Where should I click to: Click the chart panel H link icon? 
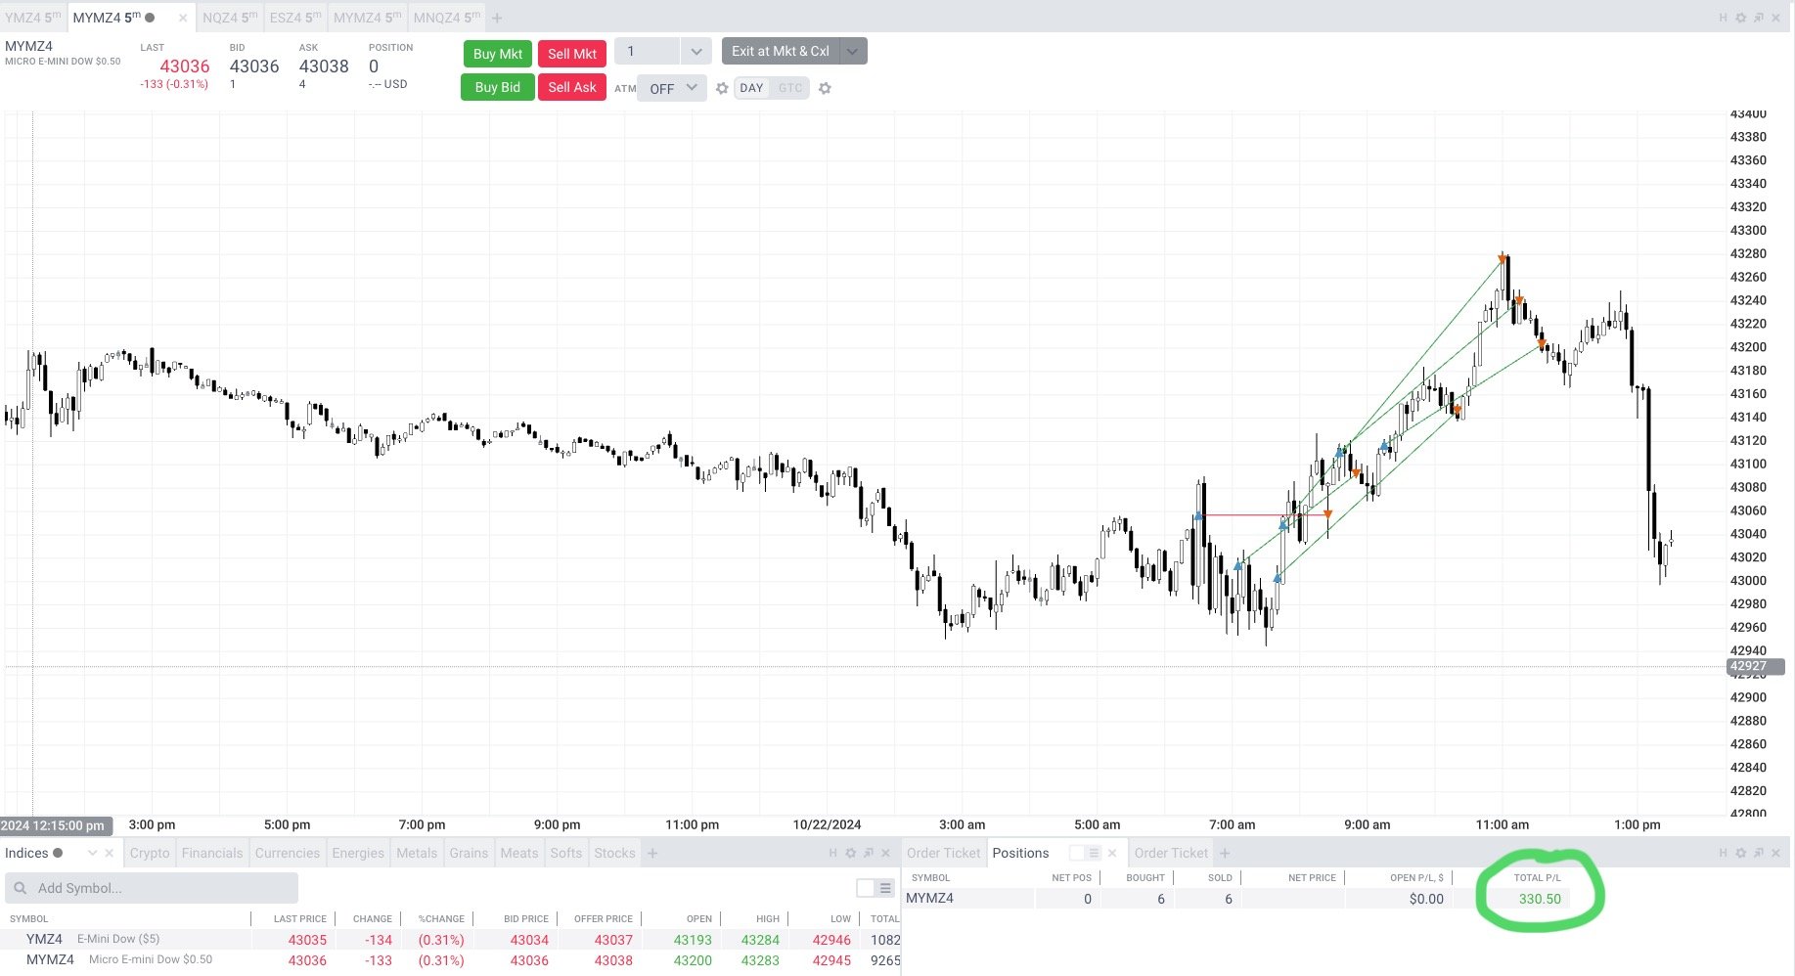pos(1723,18)
